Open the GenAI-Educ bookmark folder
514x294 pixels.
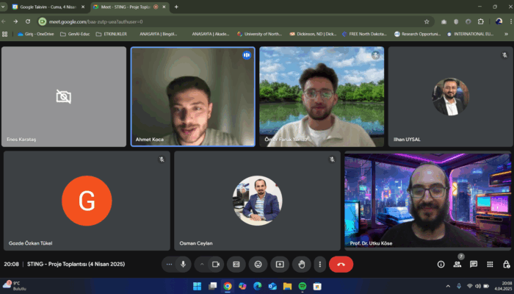coord(76,34)
